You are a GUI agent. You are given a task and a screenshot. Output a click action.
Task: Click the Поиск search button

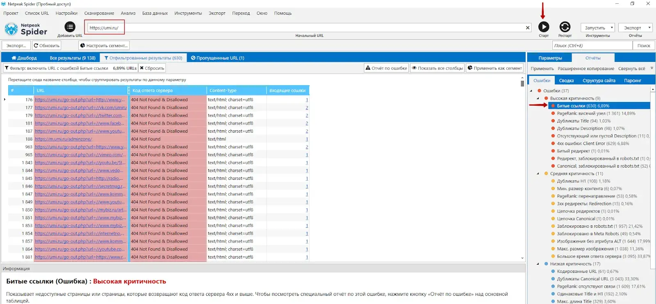(643, 45)
